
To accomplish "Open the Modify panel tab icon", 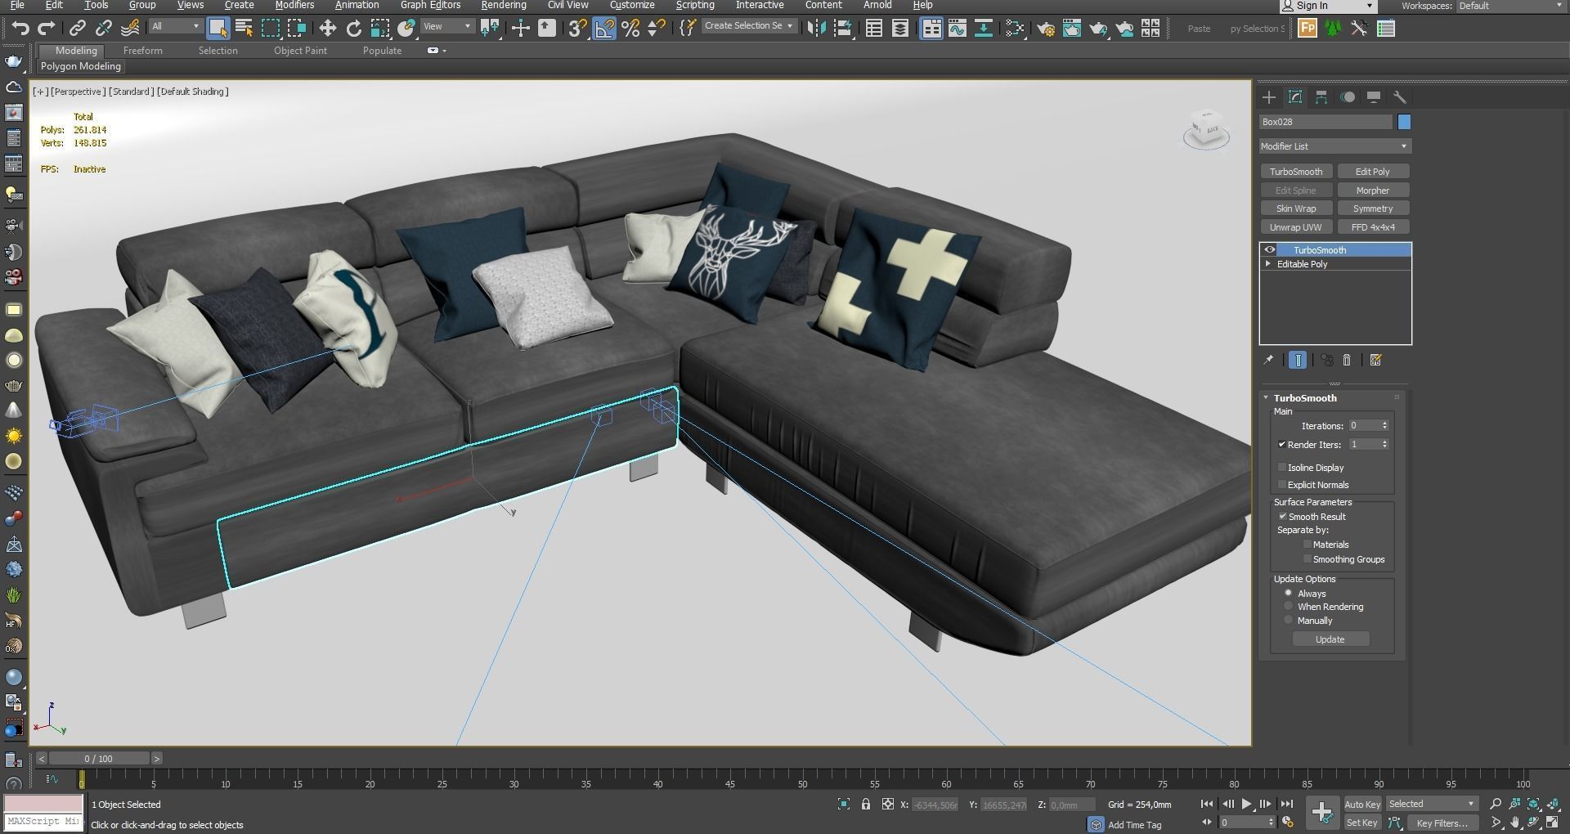I will (1295, 97).
